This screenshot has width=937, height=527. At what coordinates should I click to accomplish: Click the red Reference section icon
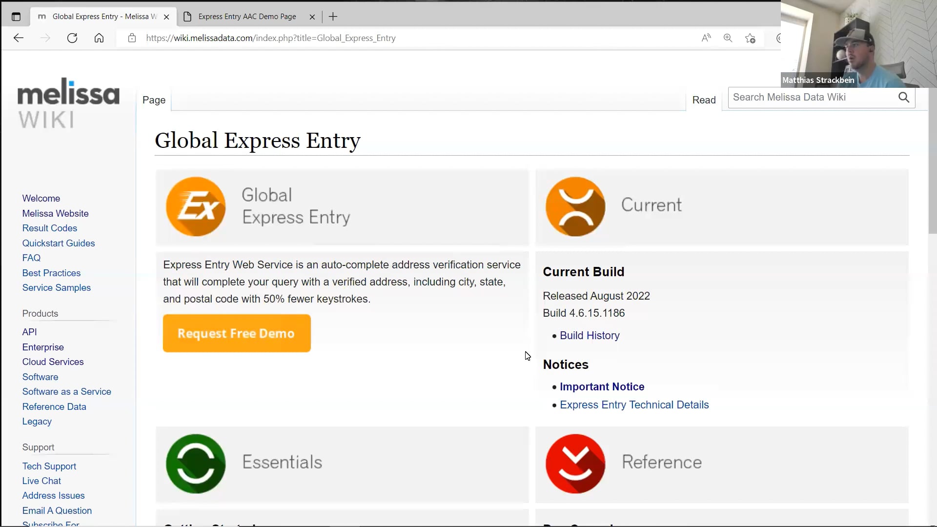coord(575,464)
